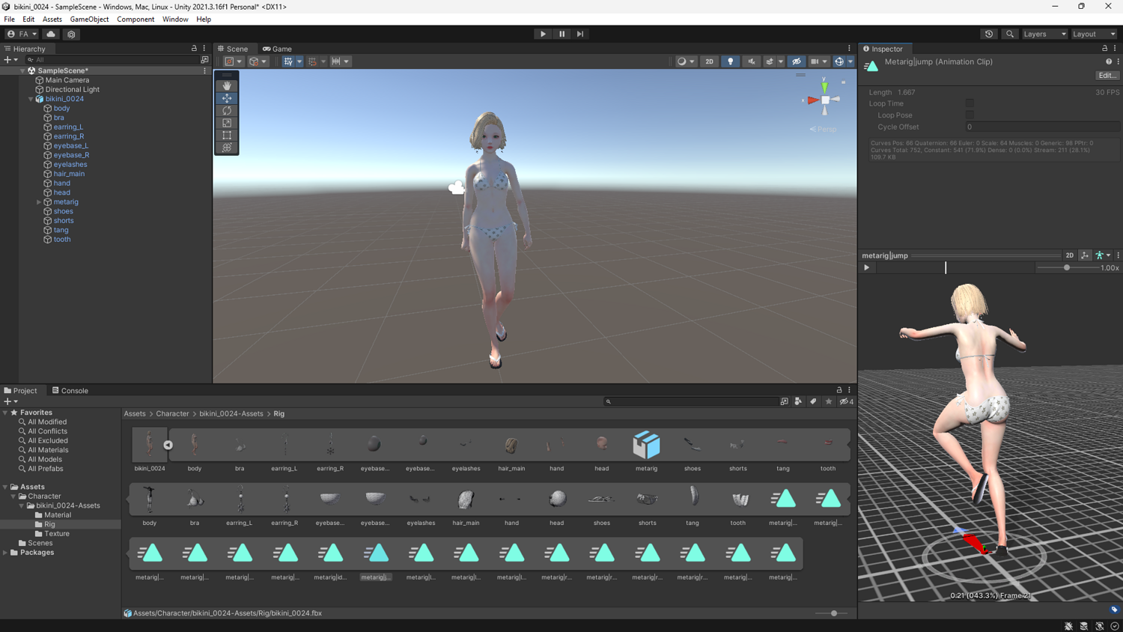Select the Rect transform tool
The width and height of the screenshot is (1123, 632).
pyautogui.click(x=227, y=136)
